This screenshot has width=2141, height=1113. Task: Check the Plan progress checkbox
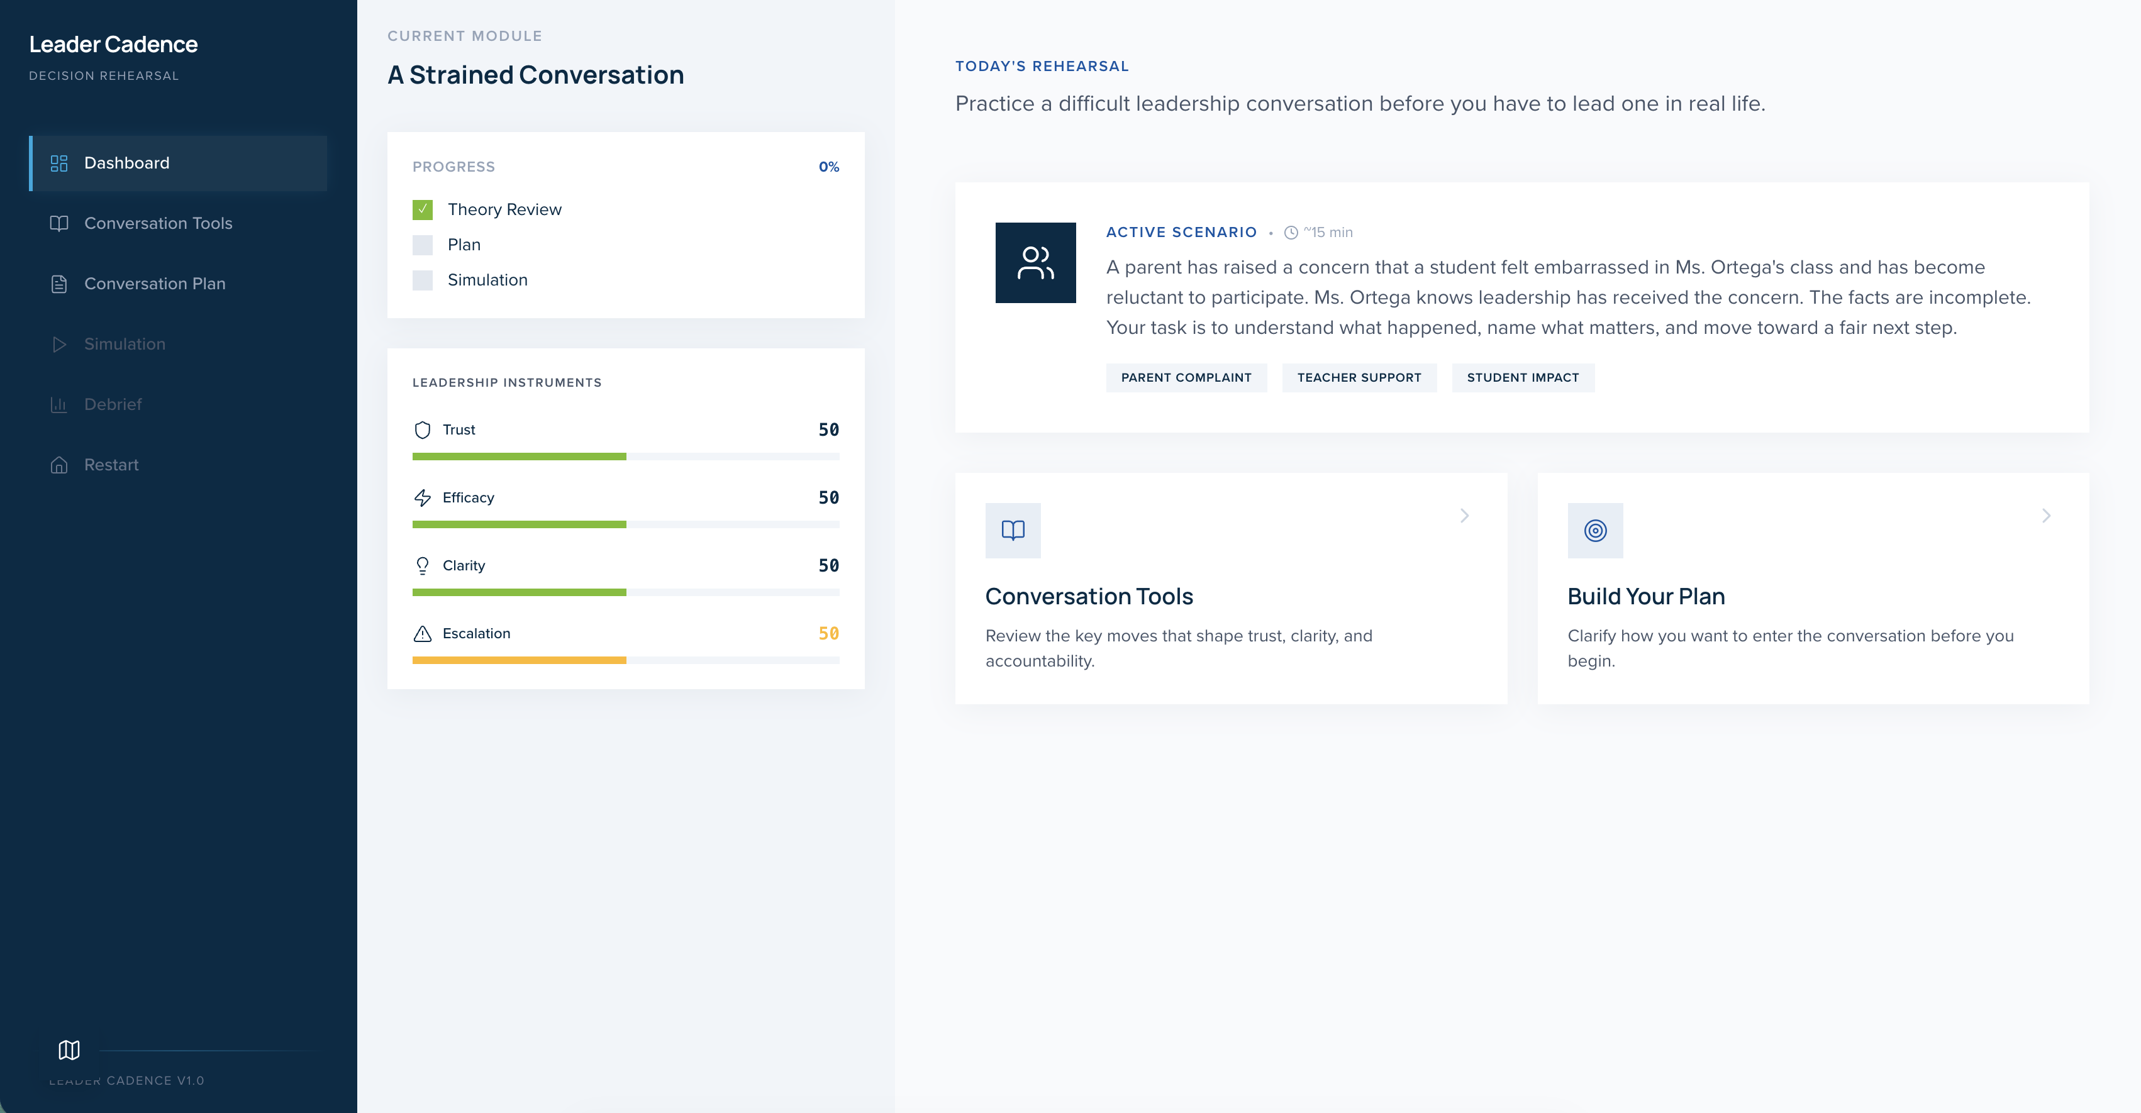[x=422, y=245]
